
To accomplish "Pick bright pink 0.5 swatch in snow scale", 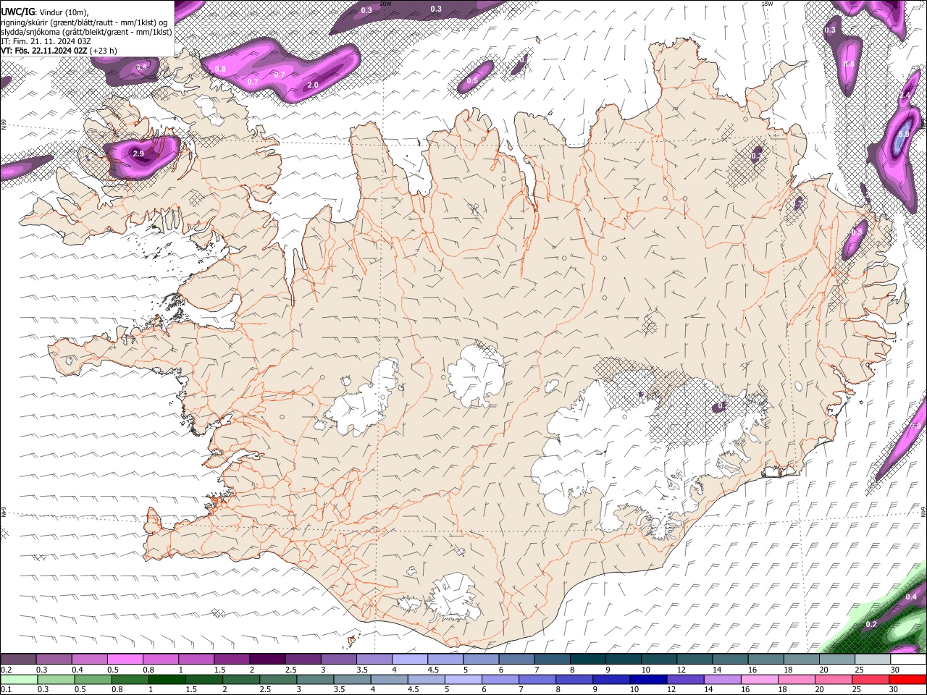I will [x=125, y=660].
